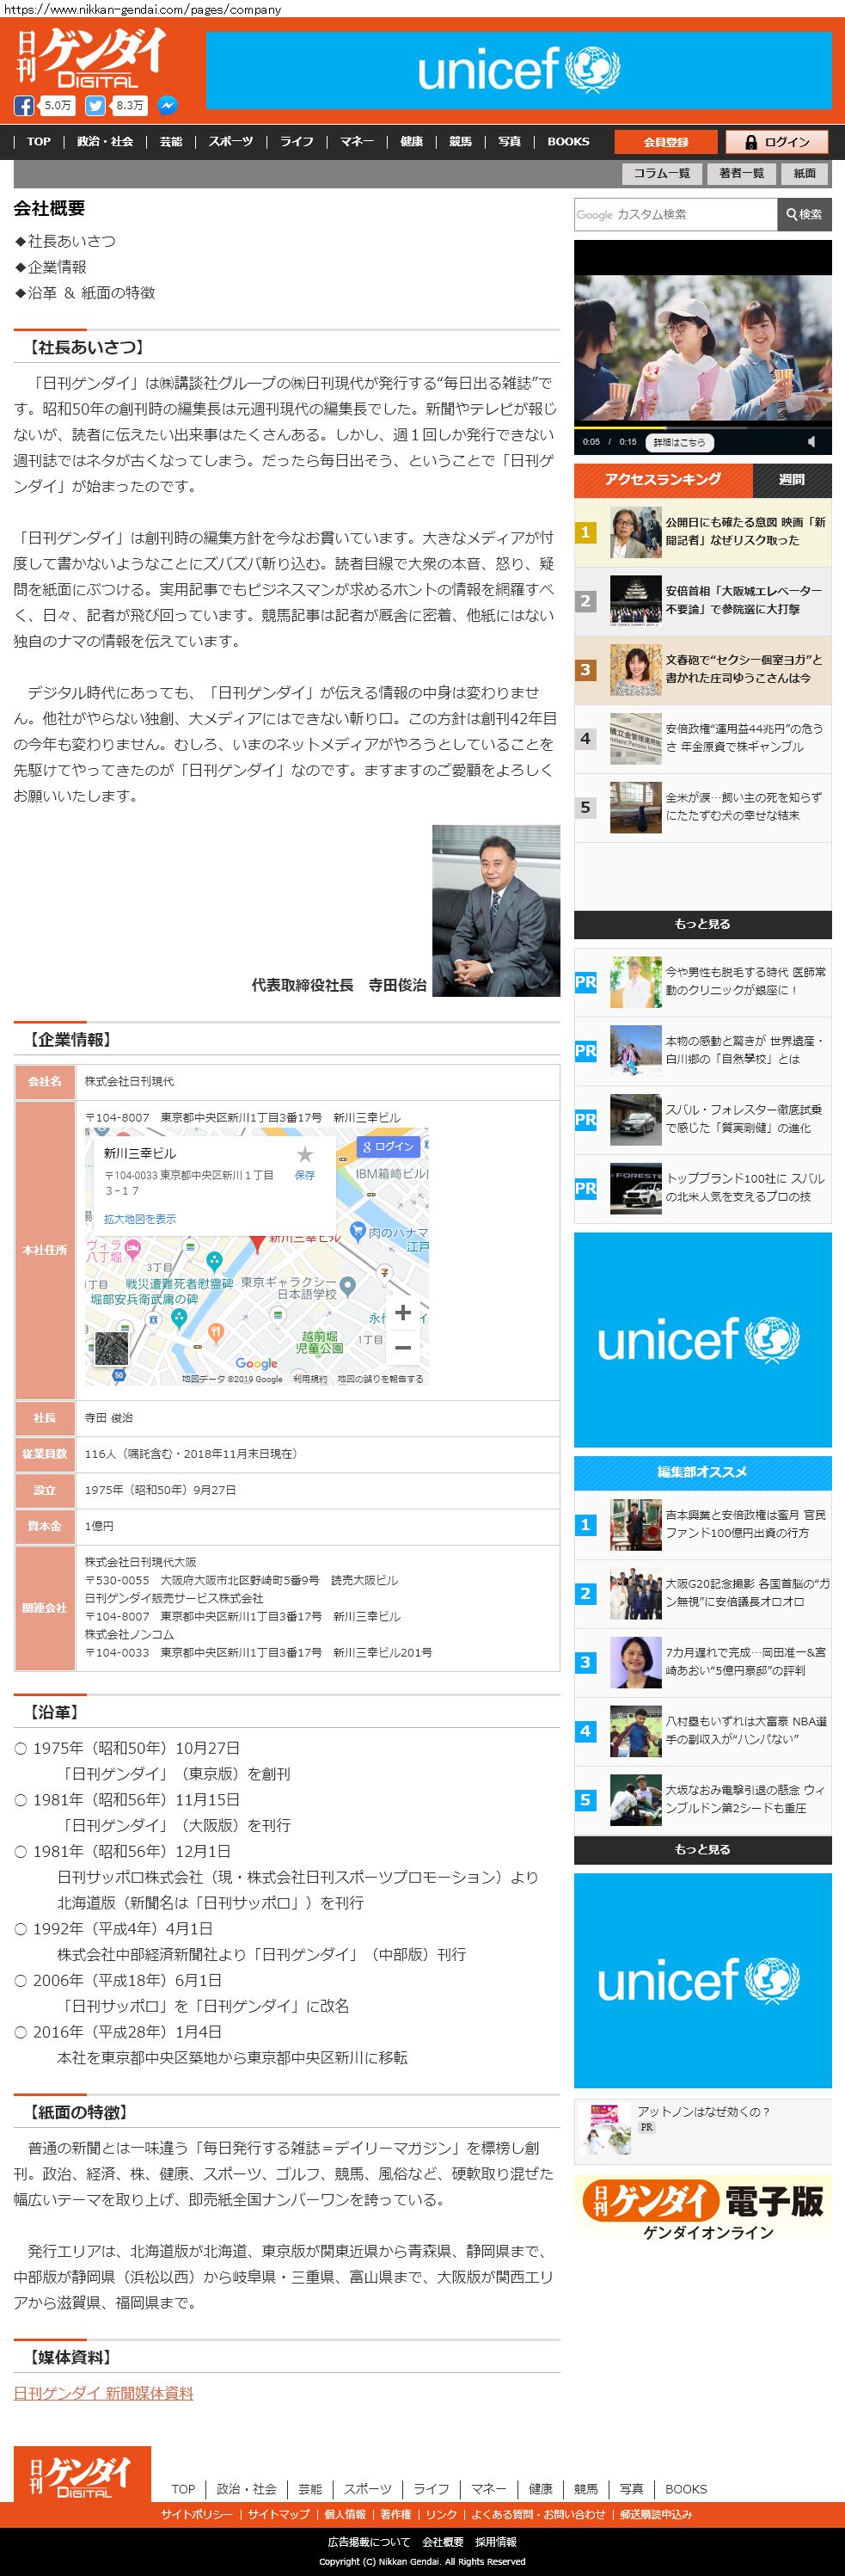Focus the Google カスタム検索 field
845x2576 pixels.
[x=676, y=214]
